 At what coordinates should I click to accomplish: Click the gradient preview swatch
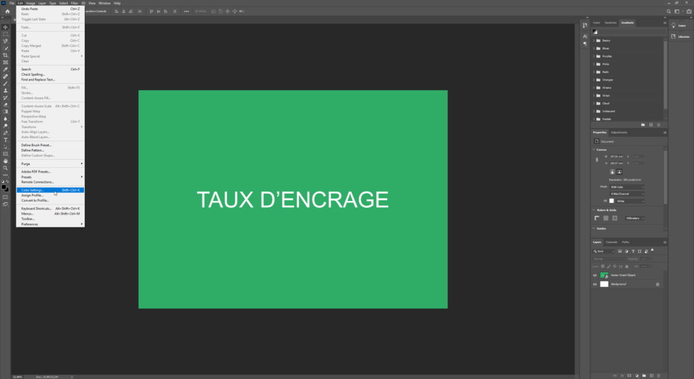(x=595, y=32)
